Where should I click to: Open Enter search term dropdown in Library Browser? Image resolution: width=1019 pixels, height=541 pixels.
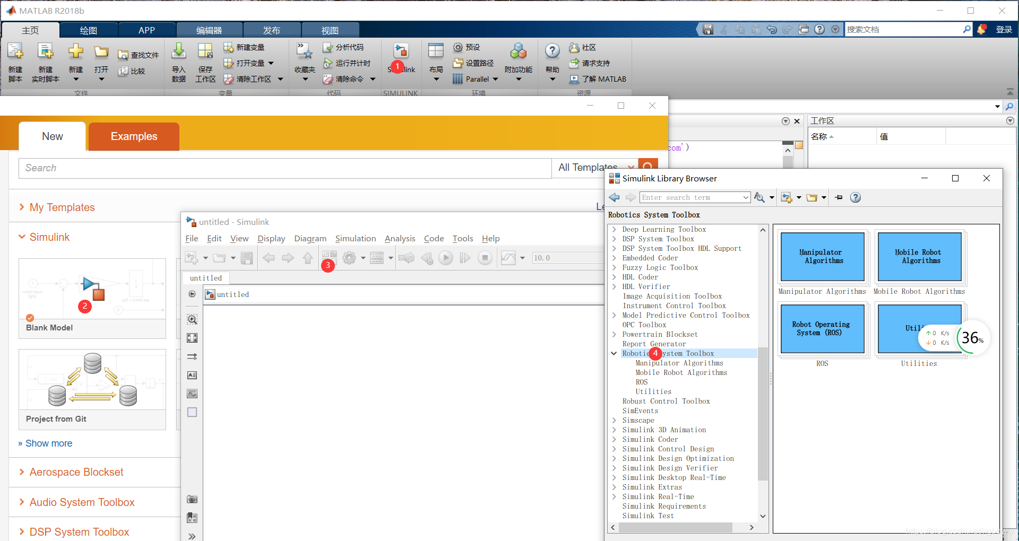[746, 197]
